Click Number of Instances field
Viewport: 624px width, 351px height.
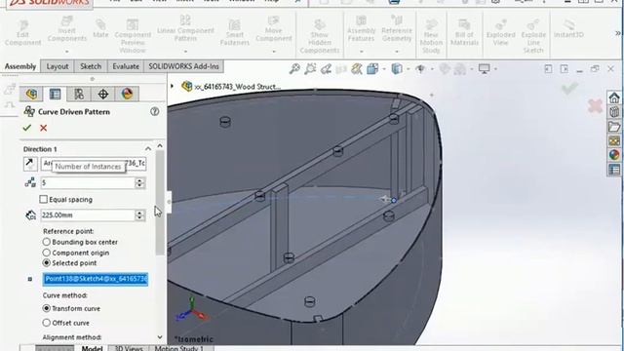pos(88,182)
